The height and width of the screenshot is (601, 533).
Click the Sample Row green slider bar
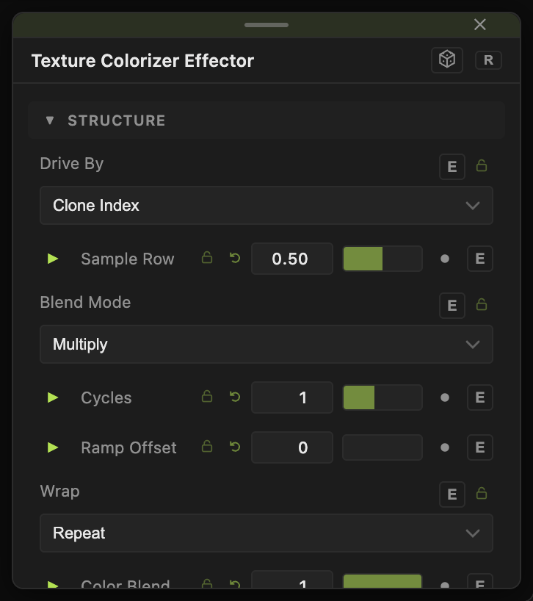tap(382, 259)
